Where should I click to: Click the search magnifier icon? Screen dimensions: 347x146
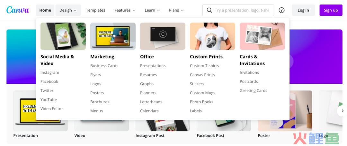[209, 10]
